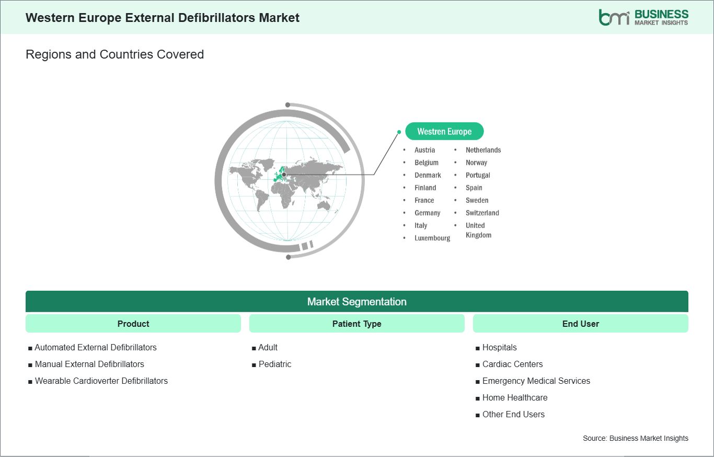Click the Business Market Insights logo
The width and height of the screenshot is (714, 457).
643,17
